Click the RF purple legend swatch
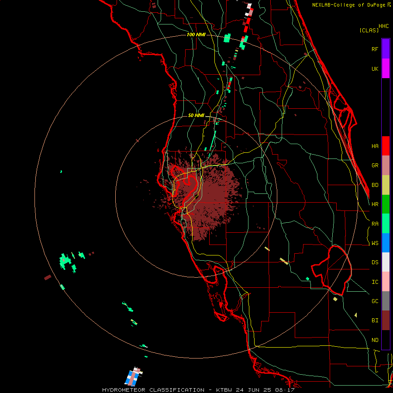Viewport: 393px width, 393px height. (x=386, y=49)
